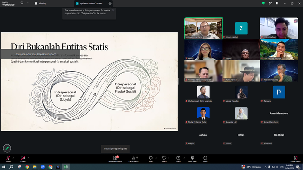Open the Participants list
303x170 pixels.
pos(134,159)
